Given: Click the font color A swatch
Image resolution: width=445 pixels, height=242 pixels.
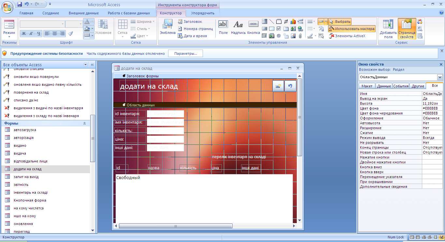Looking at the screenshot, I should 87,22.
